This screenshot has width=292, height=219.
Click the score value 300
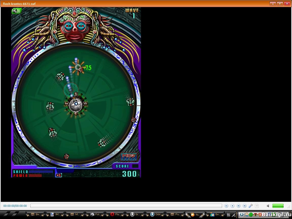tap(129, 174)
